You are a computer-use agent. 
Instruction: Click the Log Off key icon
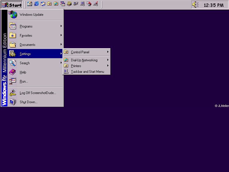click(13, 93)
